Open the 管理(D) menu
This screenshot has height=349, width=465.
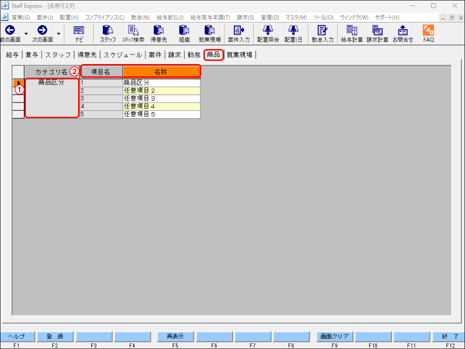coord(270,18)
